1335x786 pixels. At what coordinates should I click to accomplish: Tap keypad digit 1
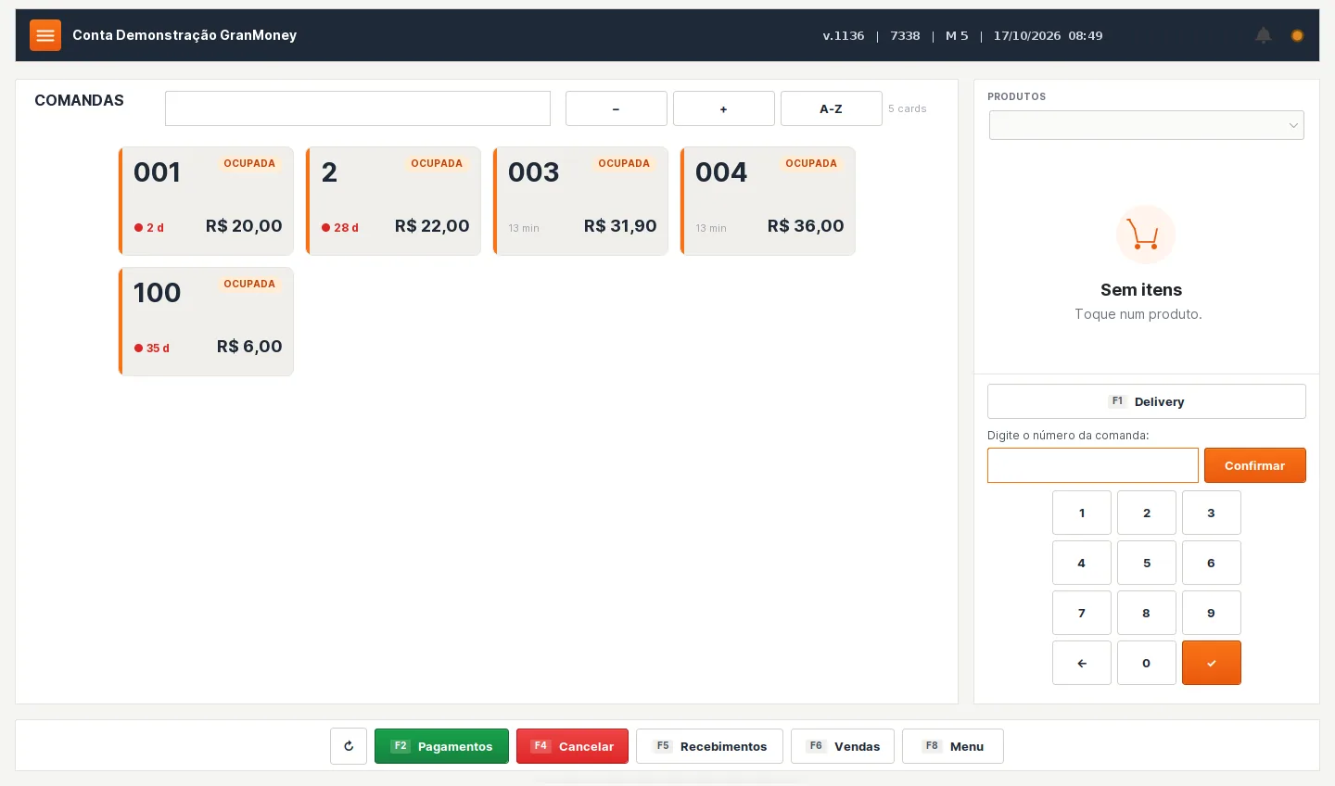(x=1082, y=513)
